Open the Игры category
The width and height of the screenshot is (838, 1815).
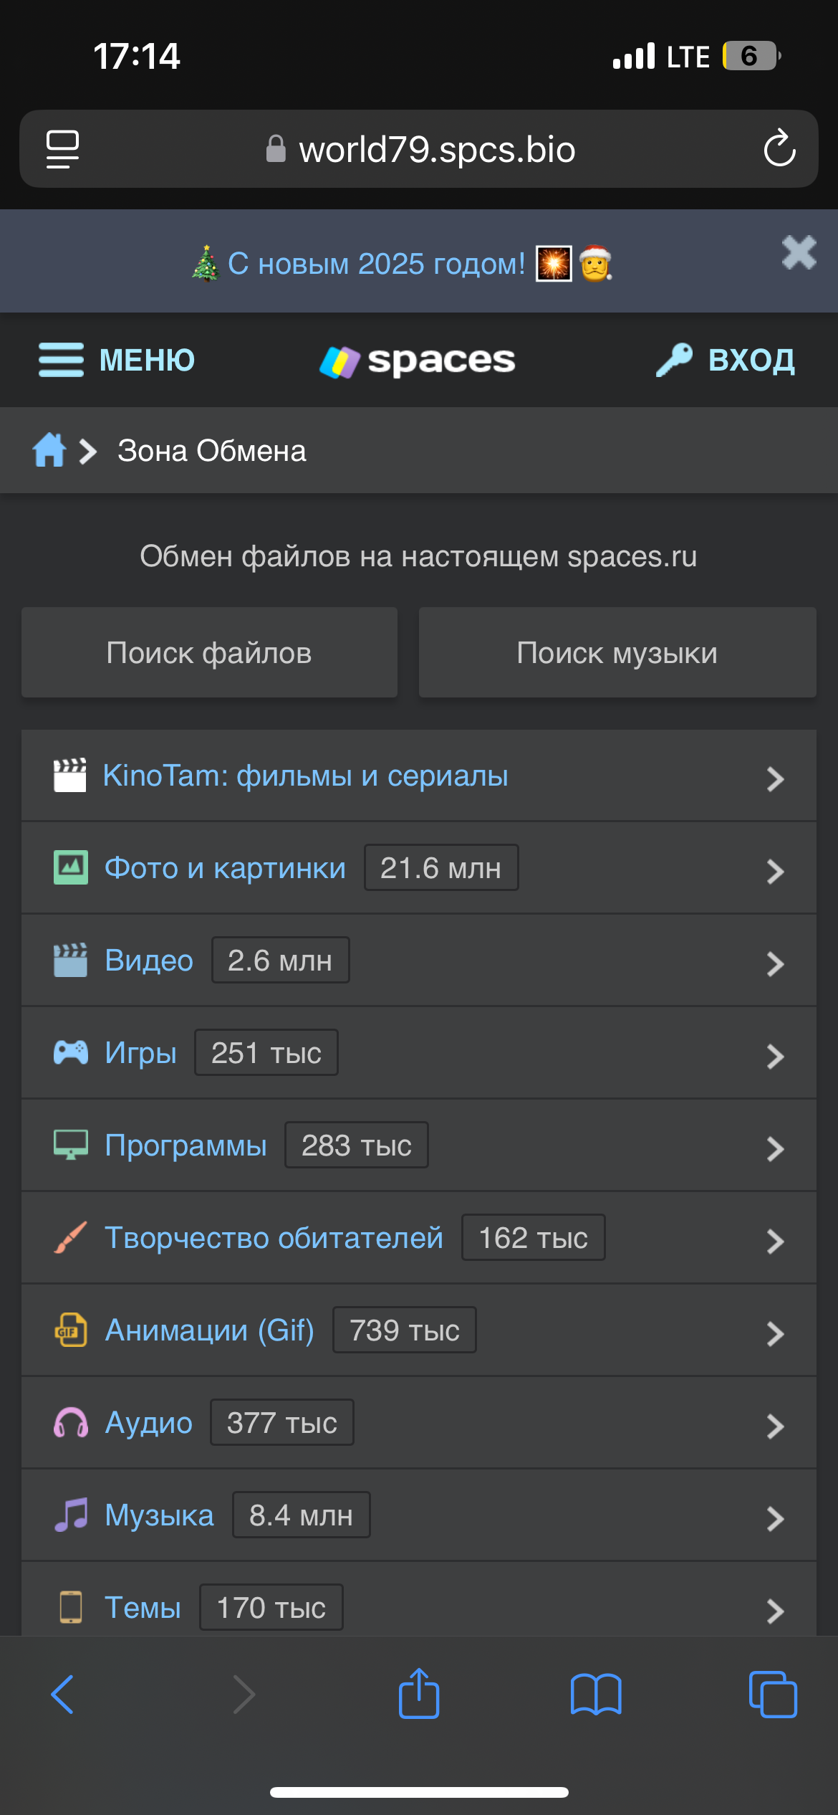point(140,1053)
